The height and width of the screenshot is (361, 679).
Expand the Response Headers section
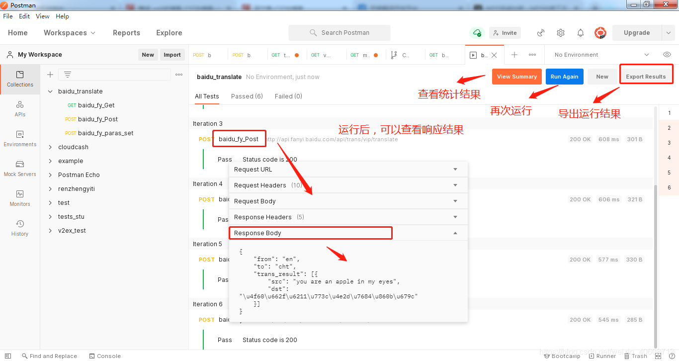[x=348, y=217]
